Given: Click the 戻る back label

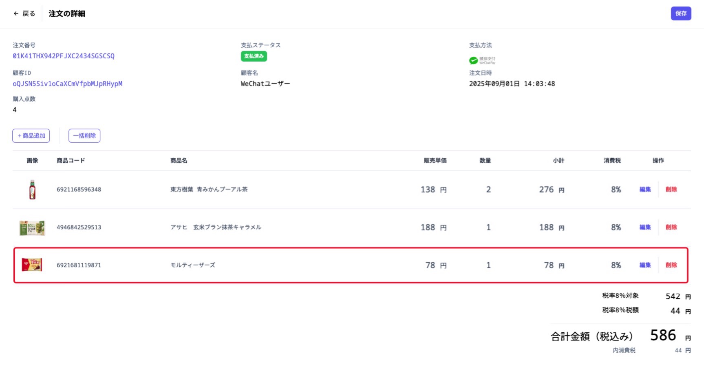Looking at the screenshot, I should [29, 13].
